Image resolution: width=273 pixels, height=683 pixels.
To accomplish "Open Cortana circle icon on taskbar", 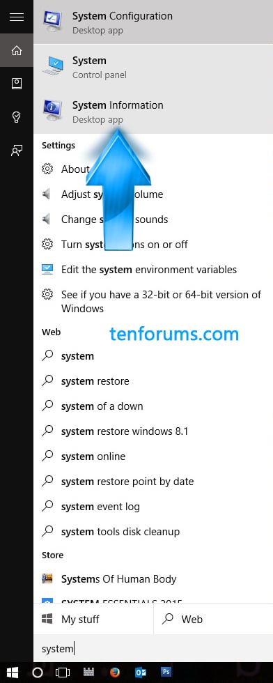I will [x=38, y=673].
